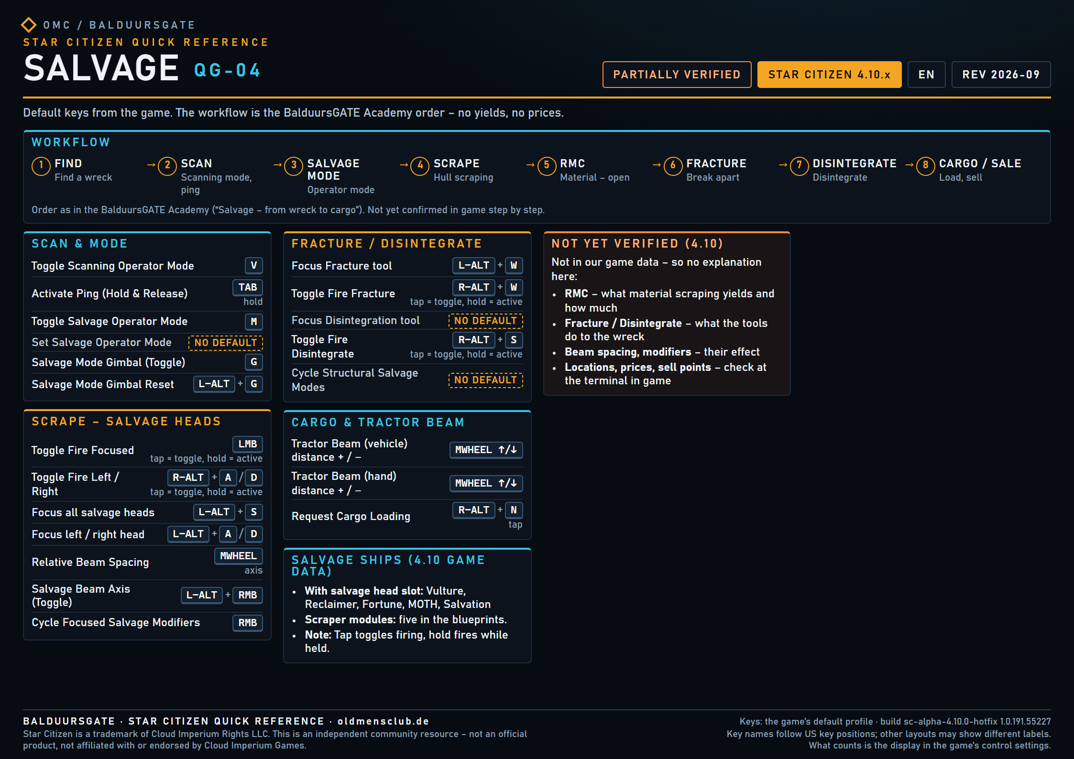1074x759 pixels.
Task: Click the N key for Request Cargo Loading
Action: pyautogui.click(x=514, y=510)
